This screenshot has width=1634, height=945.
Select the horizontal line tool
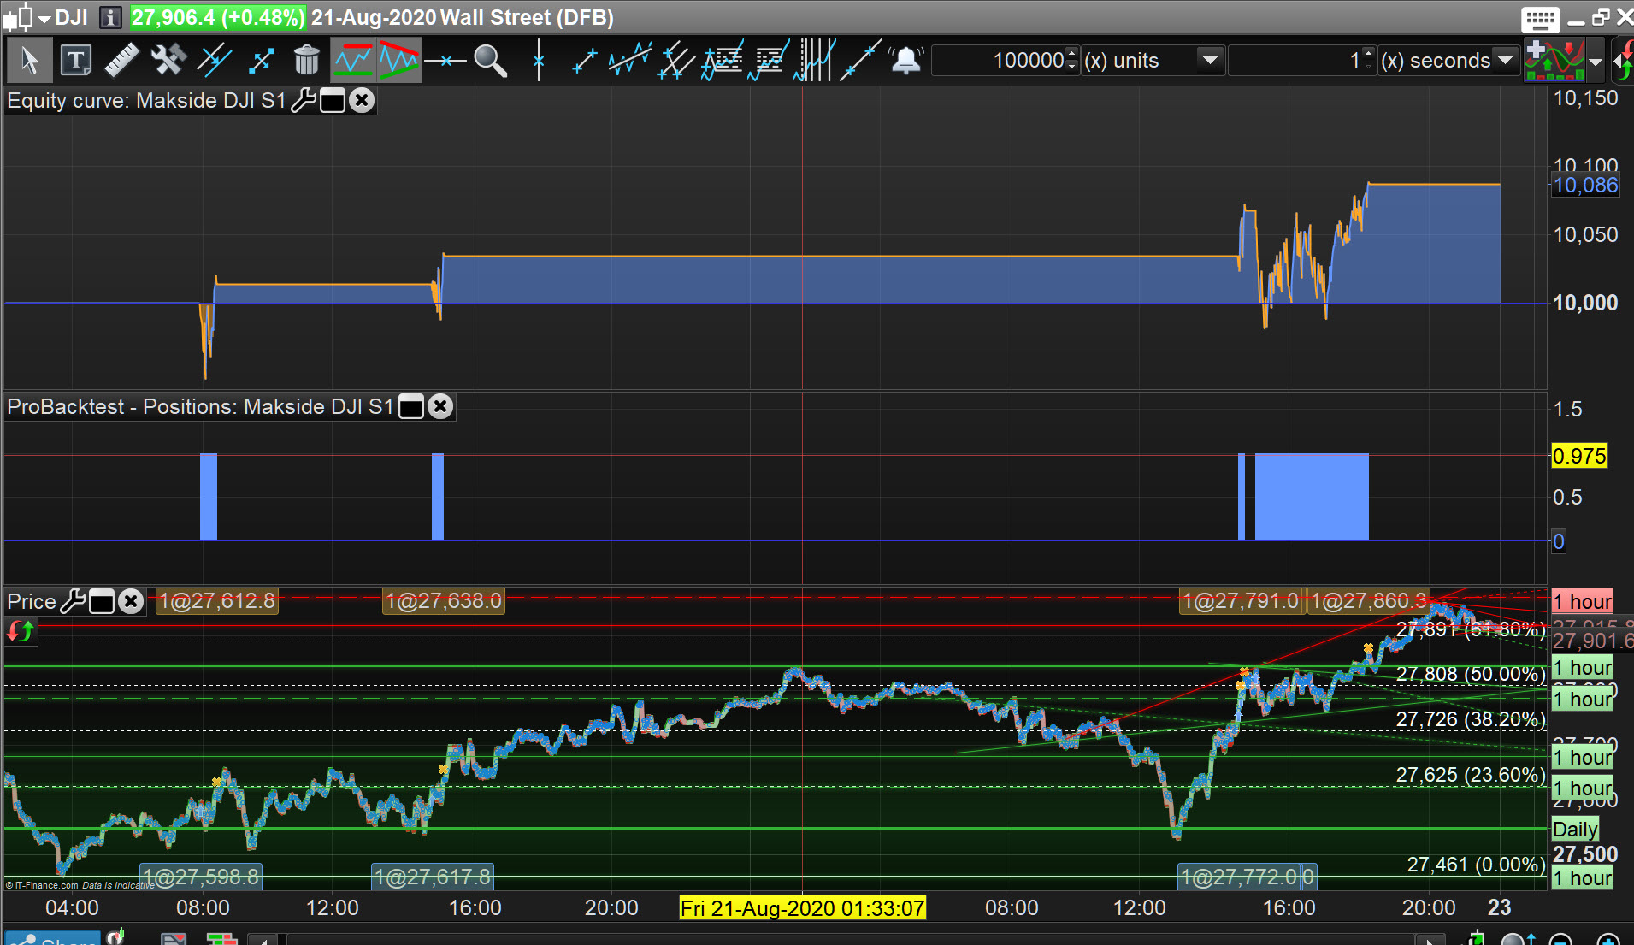coord(445,61)
